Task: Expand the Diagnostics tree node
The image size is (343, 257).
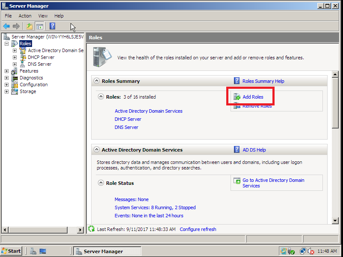Action: coord(6,78)
